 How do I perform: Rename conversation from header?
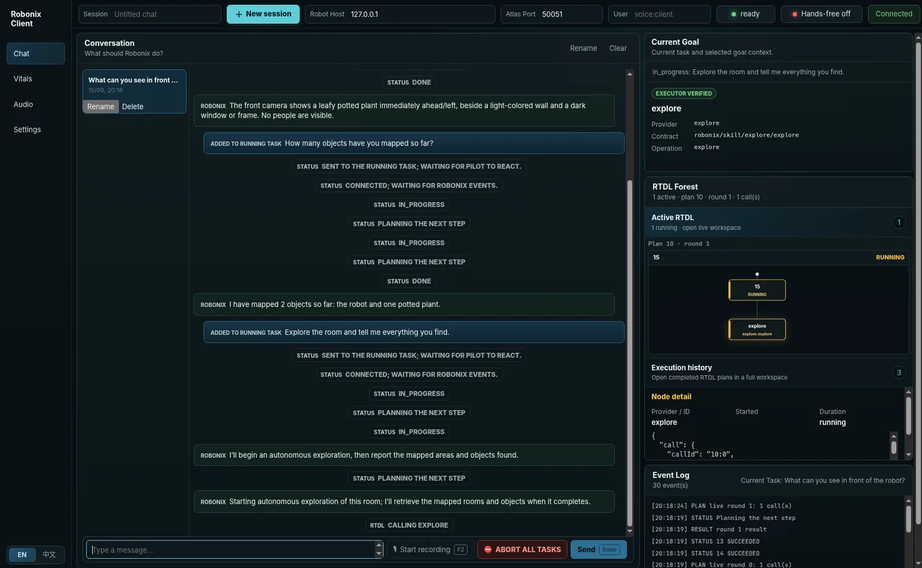(583, 48)
